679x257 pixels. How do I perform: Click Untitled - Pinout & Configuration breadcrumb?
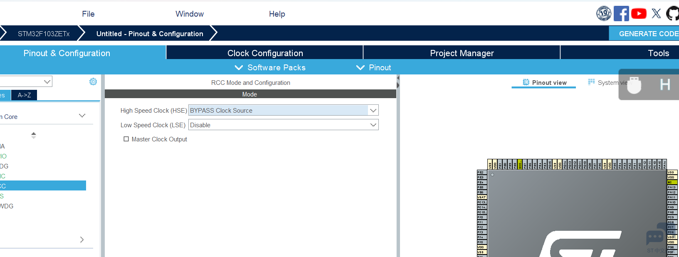(x=150, y=34)
